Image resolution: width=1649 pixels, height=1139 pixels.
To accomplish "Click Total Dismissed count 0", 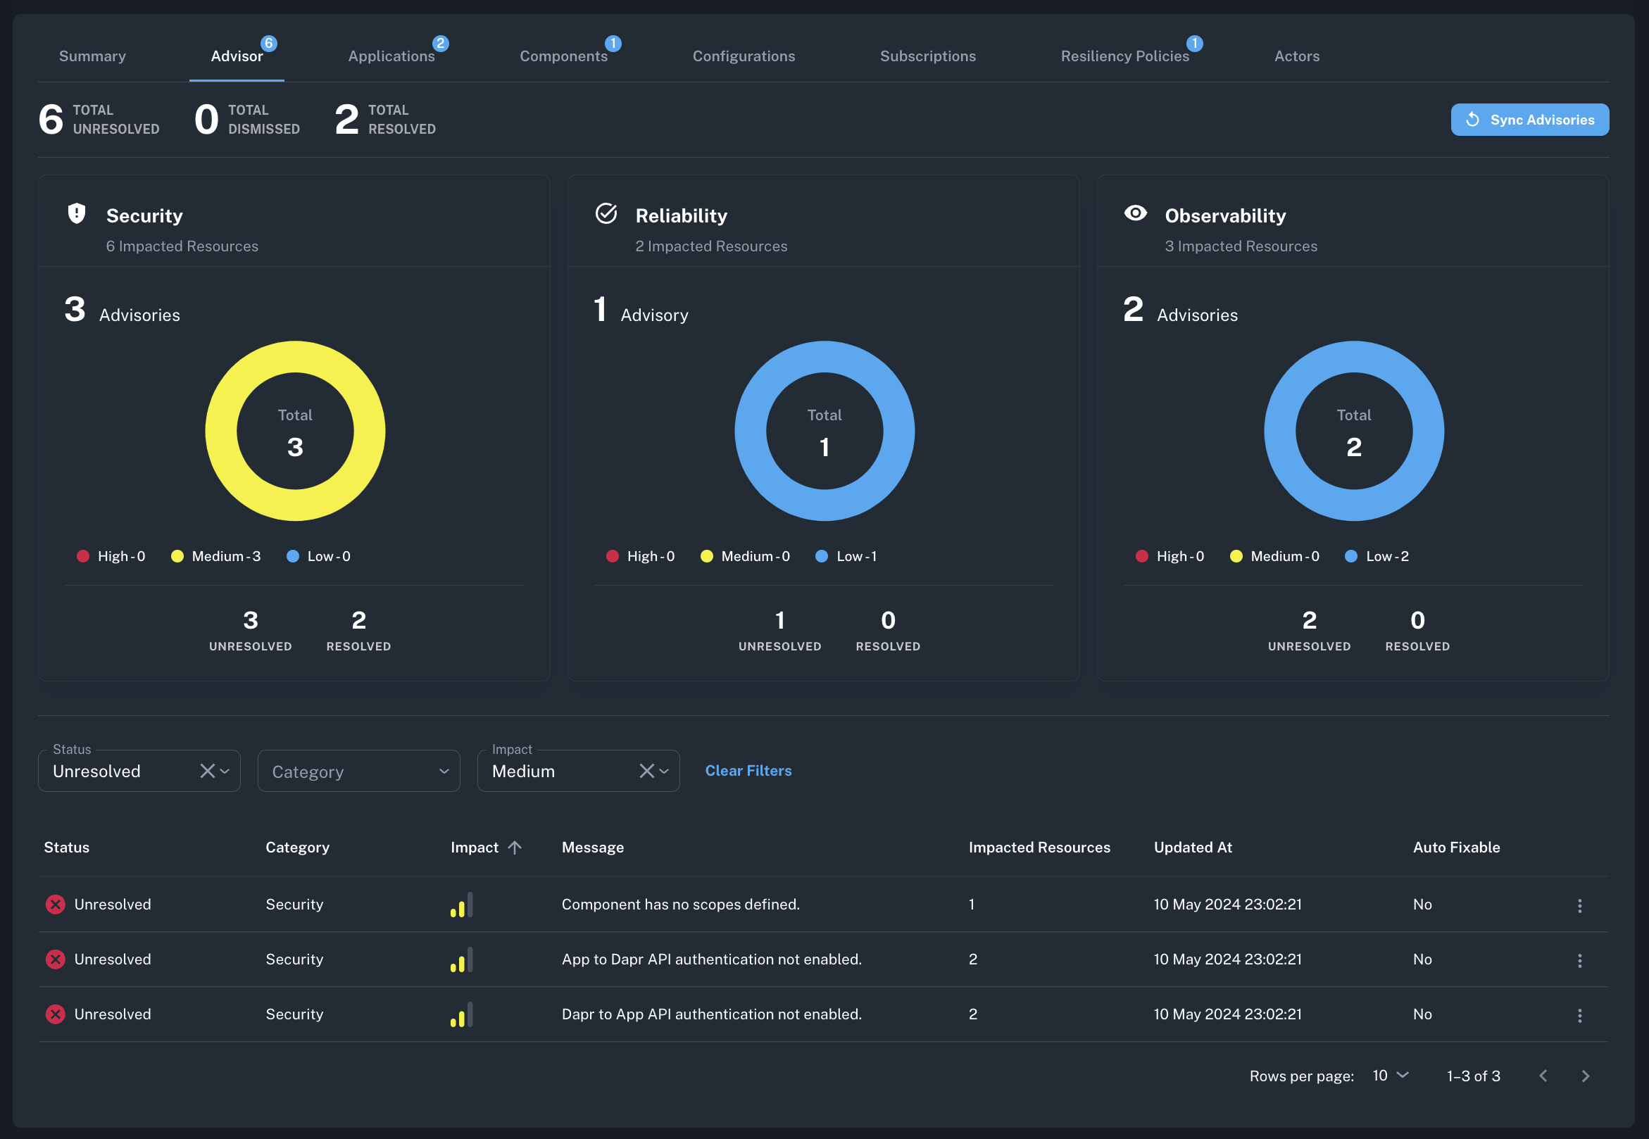I will pos(206,118).
